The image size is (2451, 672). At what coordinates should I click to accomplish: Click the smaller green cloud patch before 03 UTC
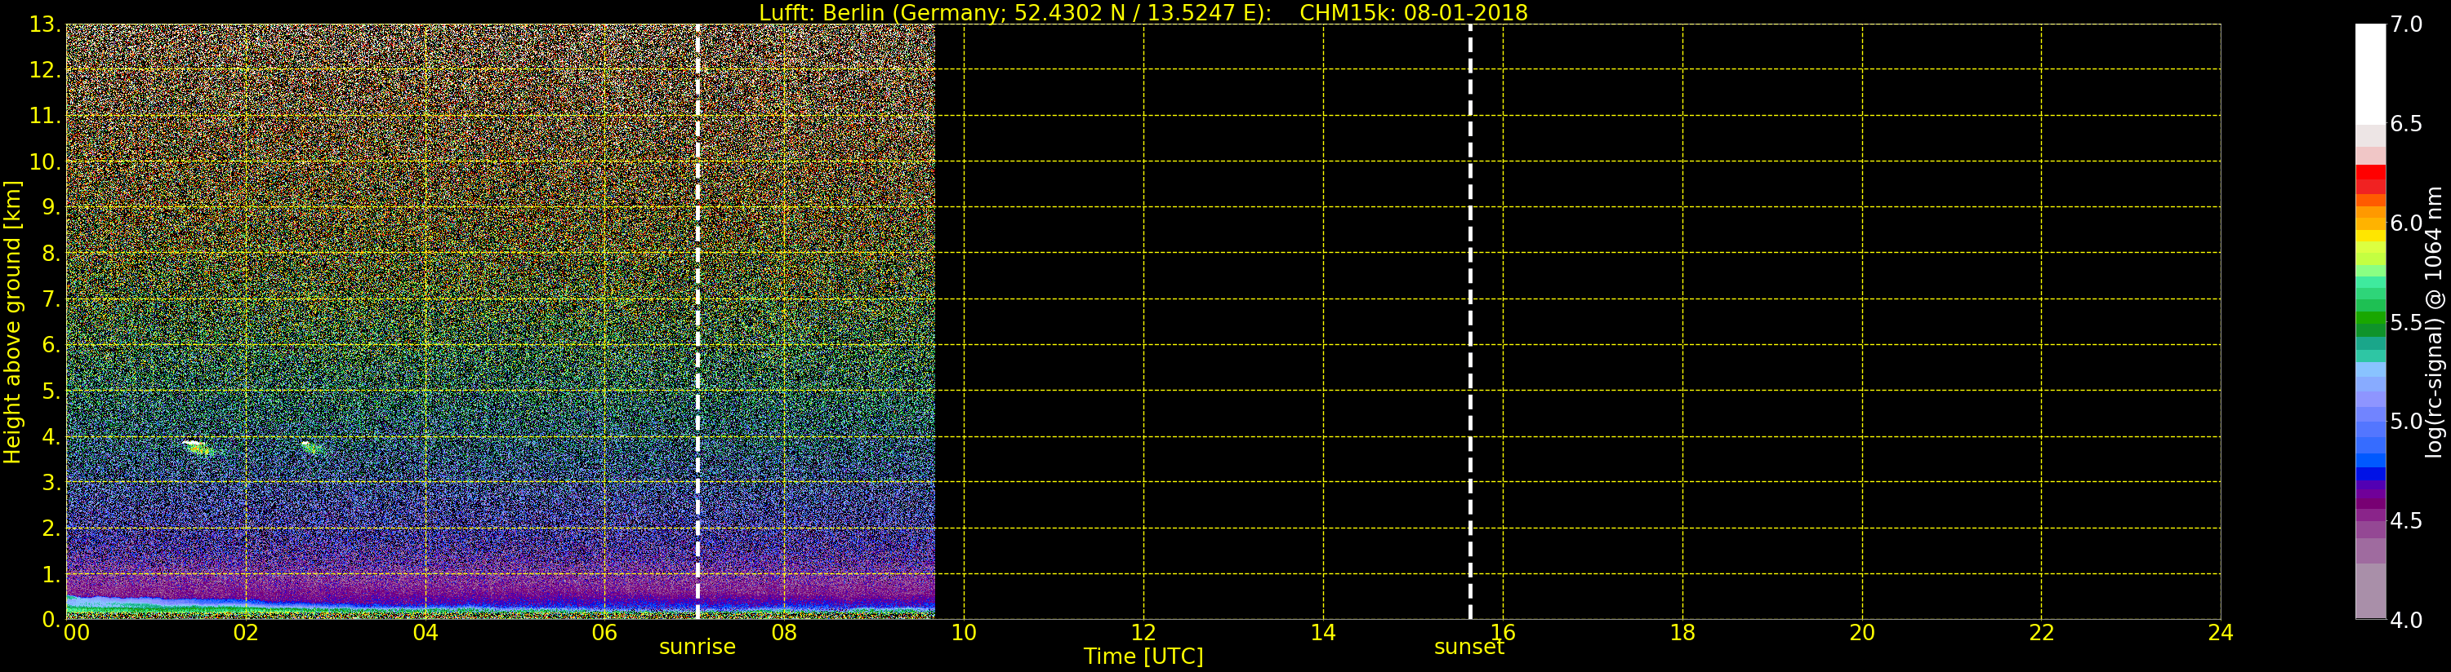coord(311,446)
